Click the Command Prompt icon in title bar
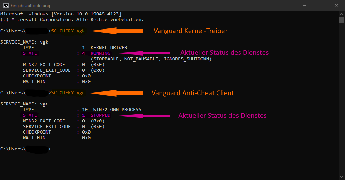 [6, 6]
